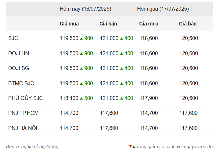Click the green up arrow in SJC buy price

(81, 38)
